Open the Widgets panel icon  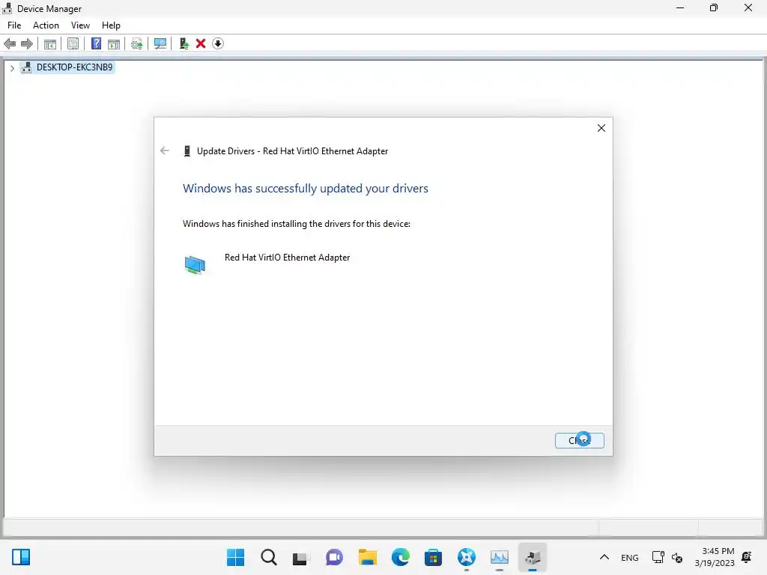[x=21, y=557]
